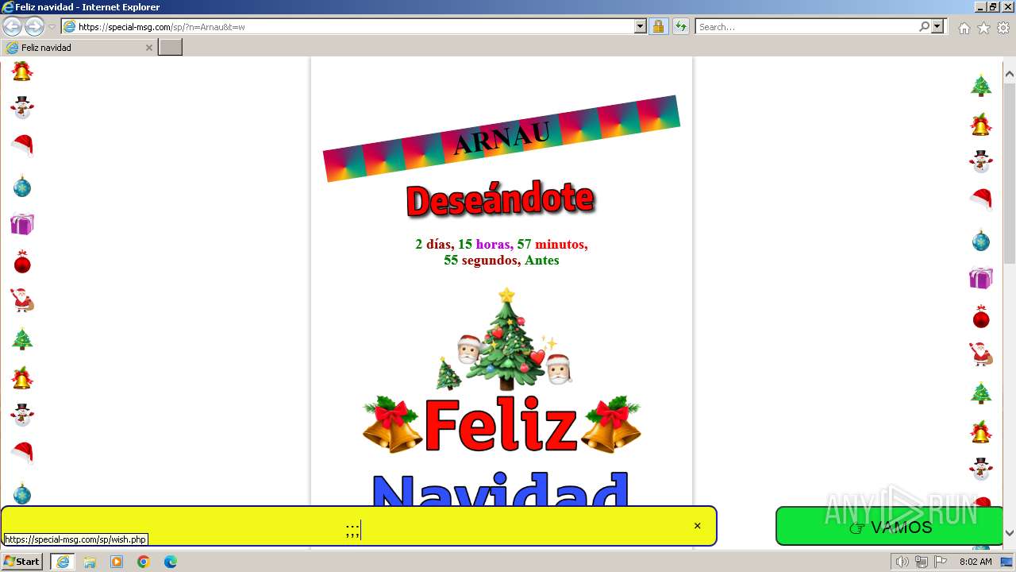This screenshot has width=1016, height=572.
Task: Open Internet Explorer from the taskbar
Action: click(x=63, y=562)
